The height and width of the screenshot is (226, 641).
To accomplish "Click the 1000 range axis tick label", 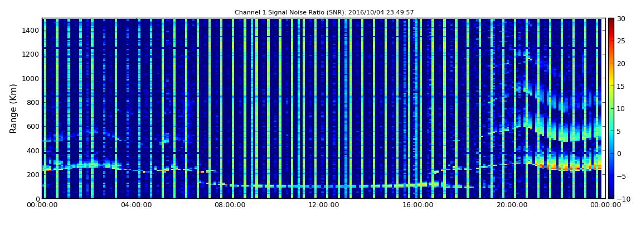I will [31, 78].
